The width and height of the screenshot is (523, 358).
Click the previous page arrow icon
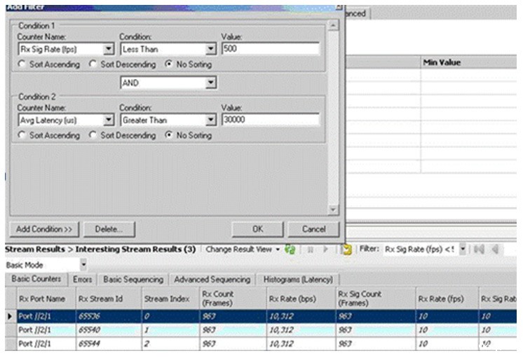496,249
